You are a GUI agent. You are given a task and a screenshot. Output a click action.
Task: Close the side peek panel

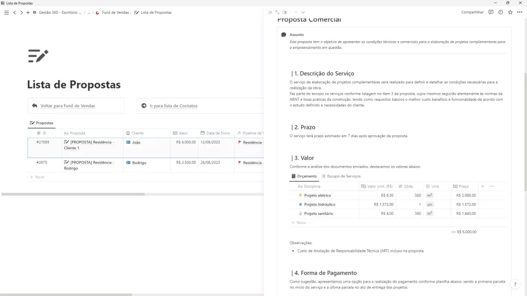pos(270,12)
